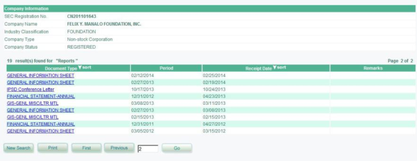Click the receipt date 10/24/2013
Viewport: 417px width, 161px height.
coord(214,89)
